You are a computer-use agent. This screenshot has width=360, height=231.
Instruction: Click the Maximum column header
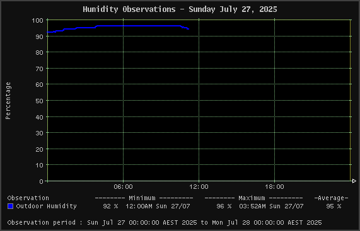pyautogui.click(x=252, y=198)
